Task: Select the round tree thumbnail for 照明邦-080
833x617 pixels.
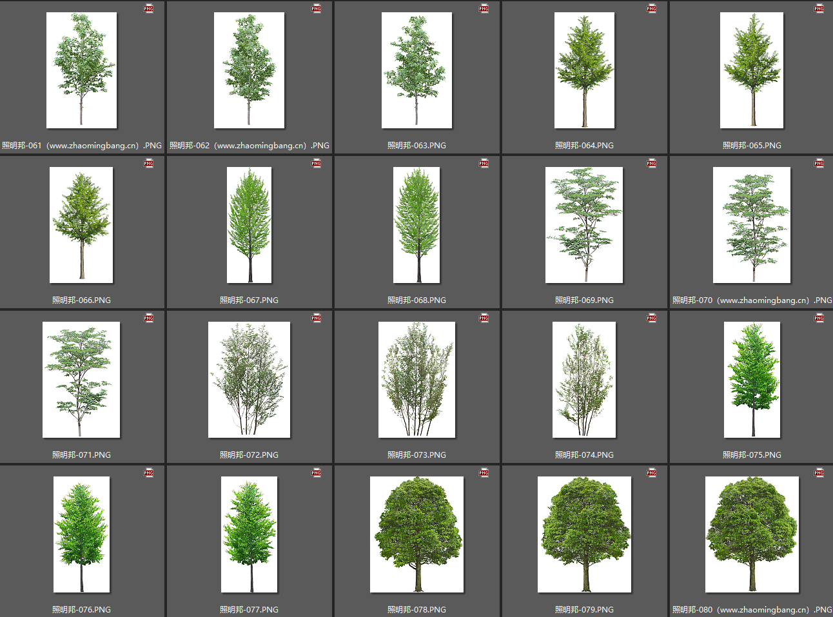Action: click(752, 534)
